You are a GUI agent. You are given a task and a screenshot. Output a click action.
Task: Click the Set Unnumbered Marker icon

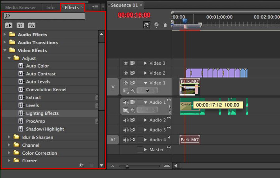coord(165,25)
